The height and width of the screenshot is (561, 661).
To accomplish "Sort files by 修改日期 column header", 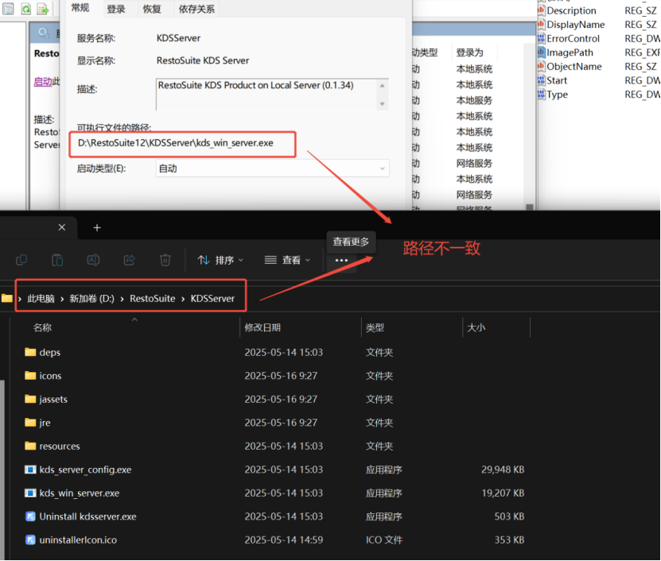I will click(x=262, y=327).
